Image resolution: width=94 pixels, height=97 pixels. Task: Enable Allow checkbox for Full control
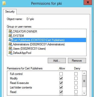[61, 74]
